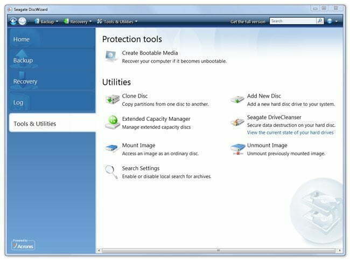Click 'Unmount previously mounted image.' description
Viewport: 350px width, 260px height.
286,154
